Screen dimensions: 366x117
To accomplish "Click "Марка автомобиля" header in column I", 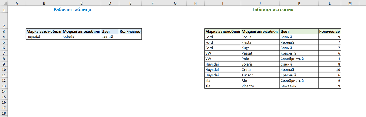I will [223, 31].
